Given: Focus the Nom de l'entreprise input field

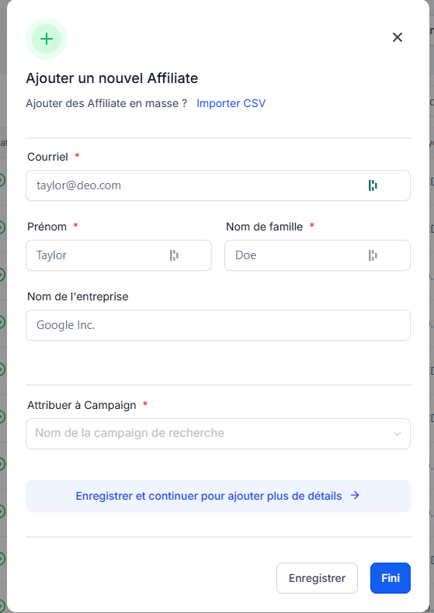Looking at the screenshot, I should pos(218,325).
